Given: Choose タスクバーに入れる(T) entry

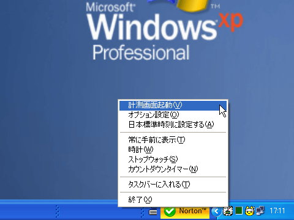Looking at the screenshot, I should point(173,185).
